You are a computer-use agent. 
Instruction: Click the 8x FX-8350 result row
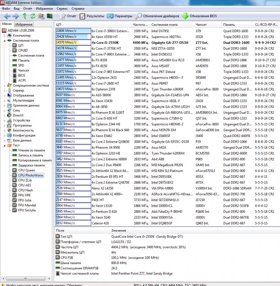click(x=167, y=60)
